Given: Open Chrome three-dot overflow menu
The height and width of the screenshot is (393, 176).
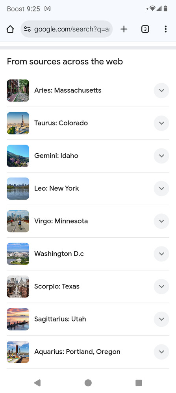Looking at the screenshot, I should (x=165, y=29).
